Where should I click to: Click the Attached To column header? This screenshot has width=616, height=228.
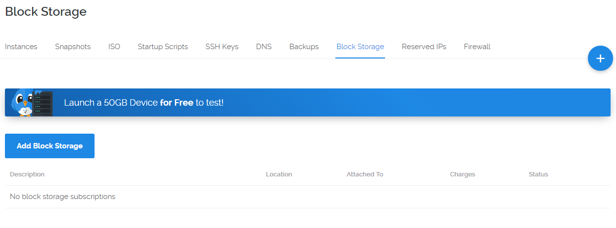(x=365, y=174)
